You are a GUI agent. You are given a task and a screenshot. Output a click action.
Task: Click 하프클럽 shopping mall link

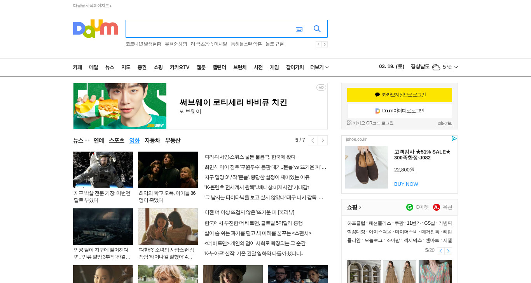pos(356,223)
